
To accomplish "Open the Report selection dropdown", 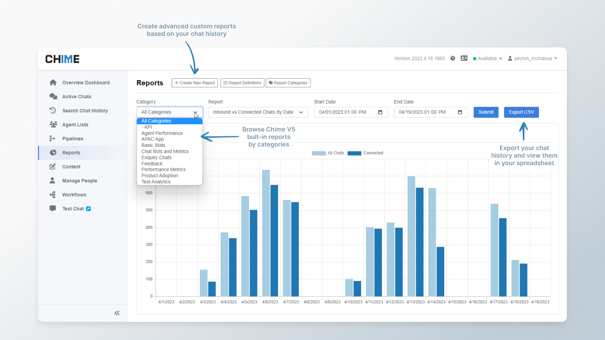I will 258,112.
